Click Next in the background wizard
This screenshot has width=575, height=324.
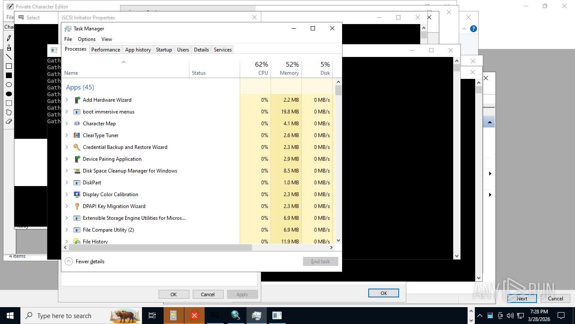tap(522, 299)
